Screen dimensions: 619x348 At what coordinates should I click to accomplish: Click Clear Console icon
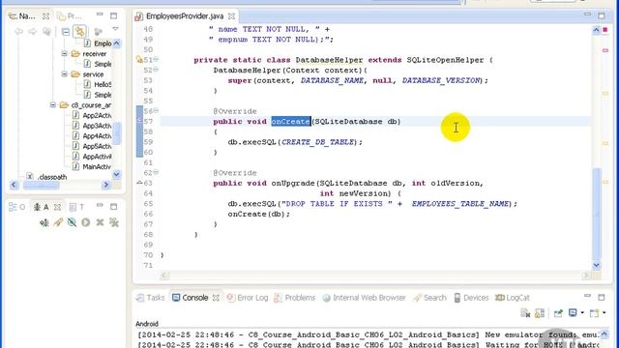525,313
